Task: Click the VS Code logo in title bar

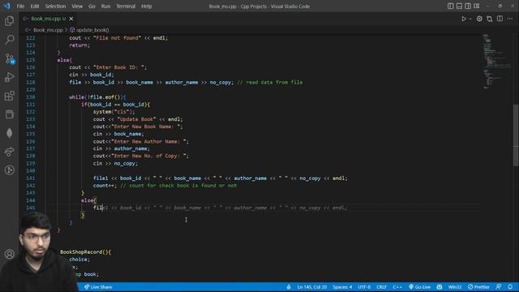Action: (x=7, y=6)
